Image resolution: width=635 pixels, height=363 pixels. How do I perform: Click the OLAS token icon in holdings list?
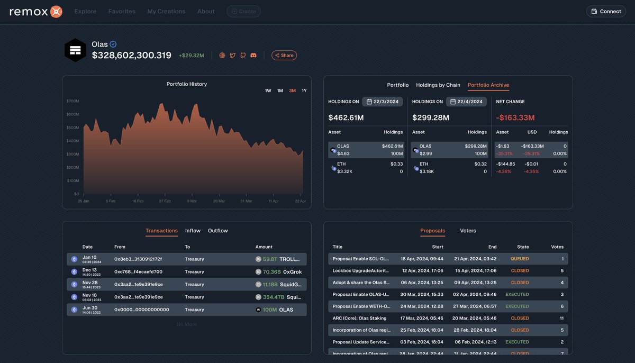click(x=332, y=150)
